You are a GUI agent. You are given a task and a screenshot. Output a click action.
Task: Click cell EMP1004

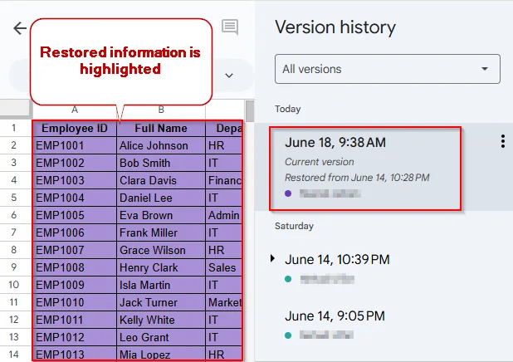pyautogui.click(x=75, y=198)
